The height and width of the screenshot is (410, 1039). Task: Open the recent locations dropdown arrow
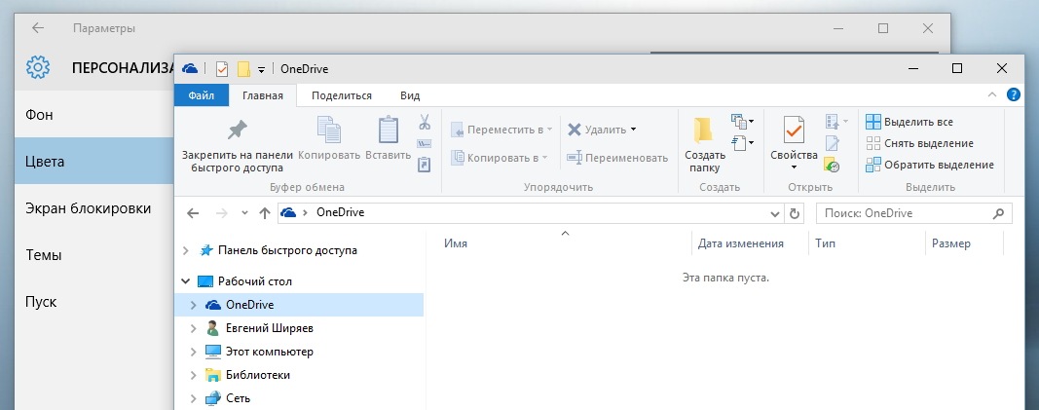pyautogui.click(x=244, y=213)
